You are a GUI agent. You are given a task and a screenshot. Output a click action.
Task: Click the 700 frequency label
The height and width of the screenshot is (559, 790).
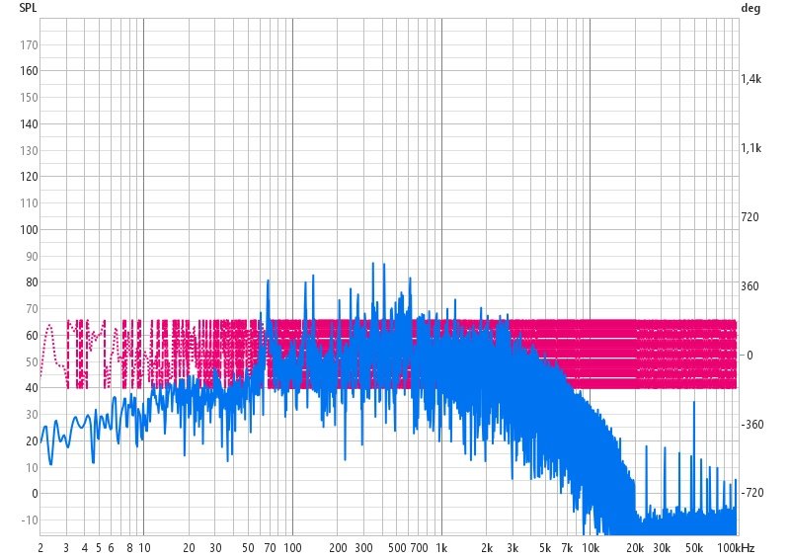click(x=419, y=548)
